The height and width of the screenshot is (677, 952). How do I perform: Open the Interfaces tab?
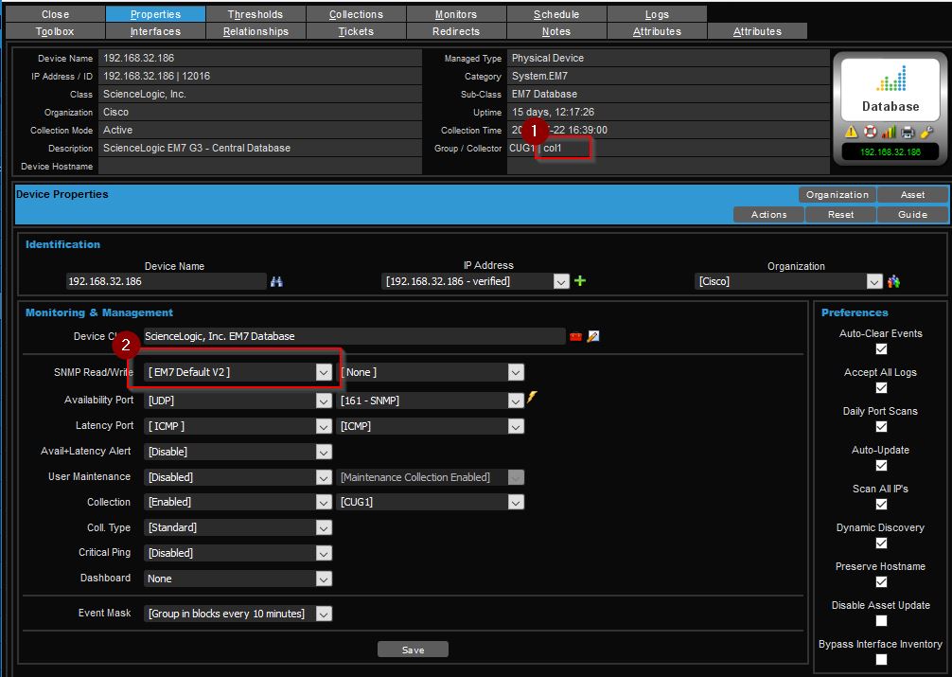155,29
